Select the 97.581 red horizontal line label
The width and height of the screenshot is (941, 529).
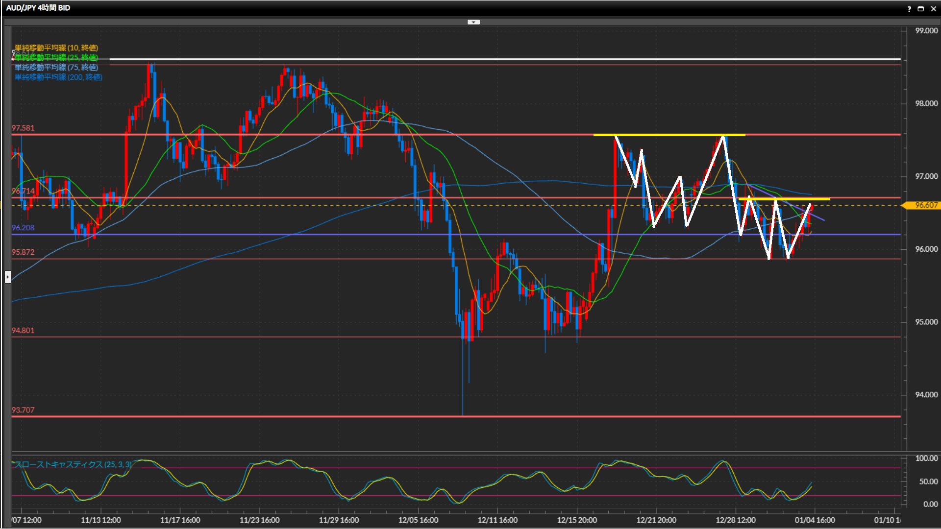click(23, 128)
